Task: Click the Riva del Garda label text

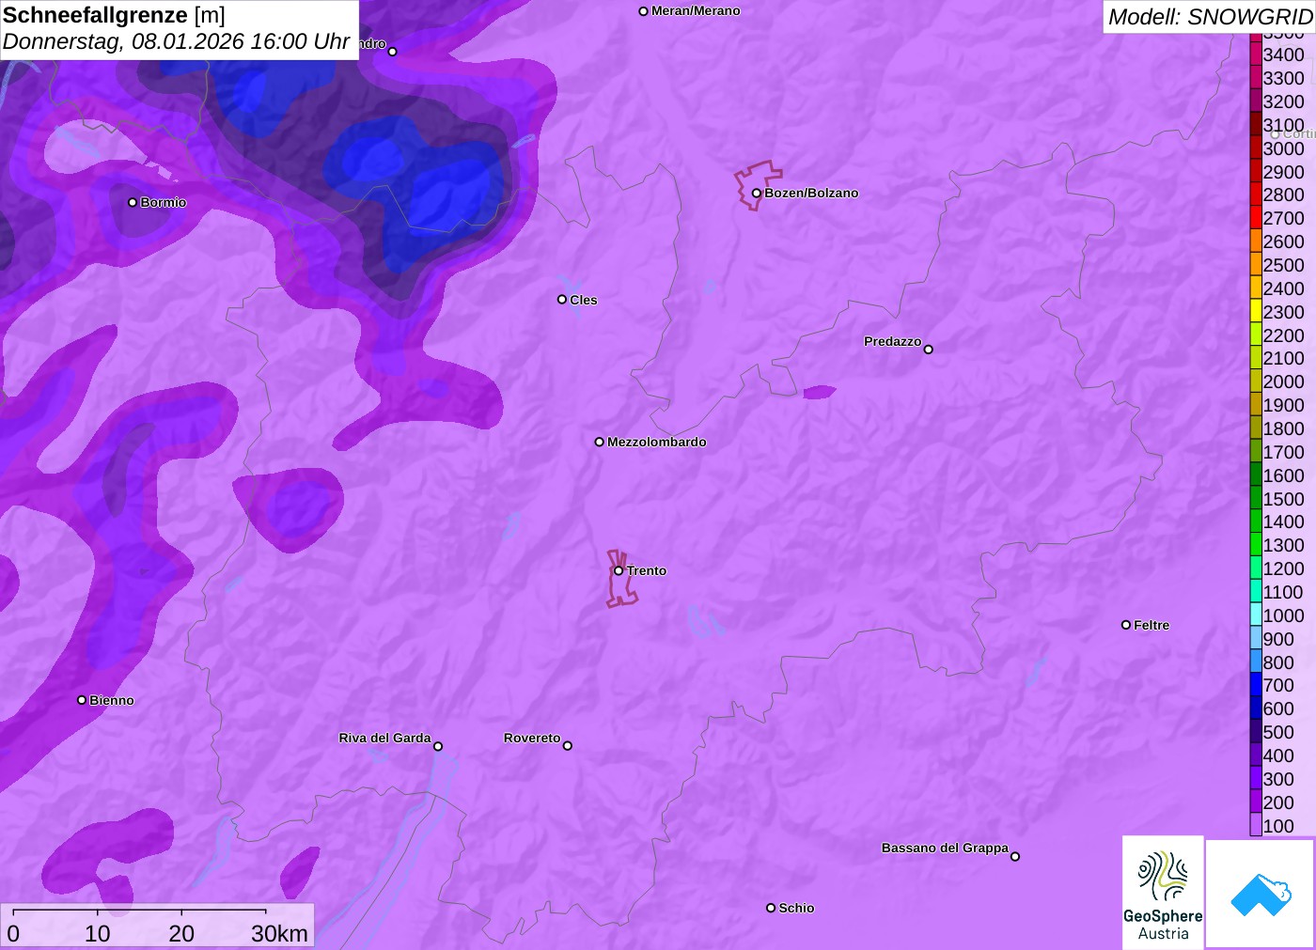Action: point(385,738)
